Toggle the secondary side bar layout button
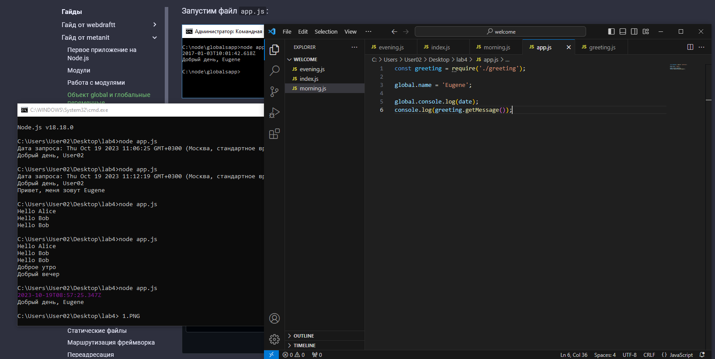The height and width of the screenshot is (359, 715). pyautogui.click(x=634, y=31)
